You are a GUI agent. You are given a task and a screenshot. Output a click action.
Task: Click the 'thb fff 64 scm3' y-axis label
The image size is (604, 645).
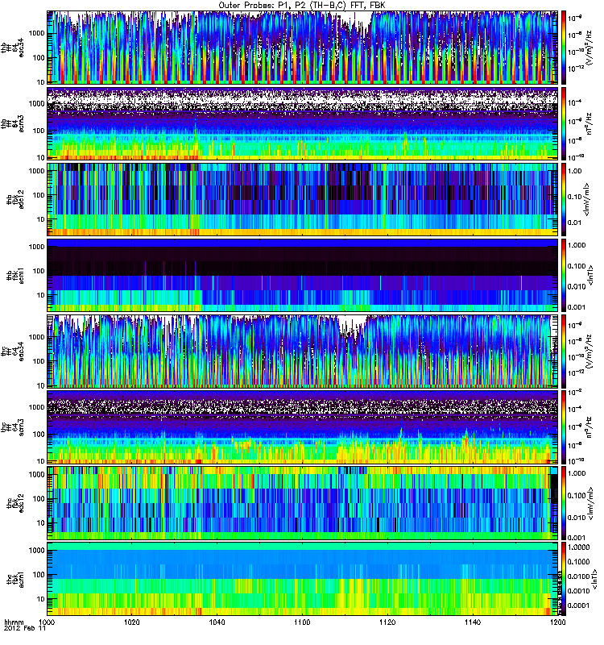click(x=12, y=123)
